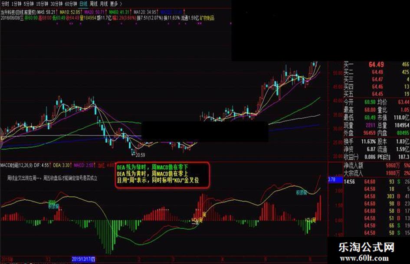Click the 内盘 value 88495
The width and height of the screenshot is (410, 264).
[x=403, y=133]
